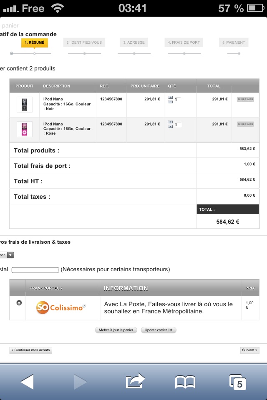The width and height of the screenshot is (267, 400).
Task: Go to the Identifiez-vous step tab
Action: [84, 42]
